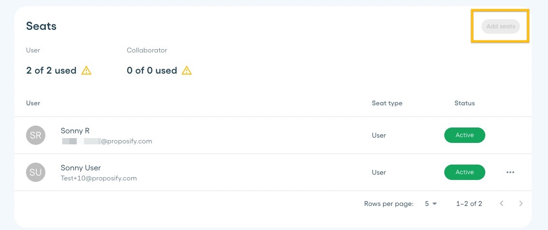Click the 1–2 of 2 pagination text

coord(469,204)
